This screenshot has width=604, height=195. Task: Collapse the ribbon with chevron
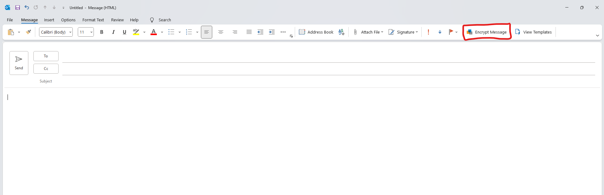coord(597,36)
